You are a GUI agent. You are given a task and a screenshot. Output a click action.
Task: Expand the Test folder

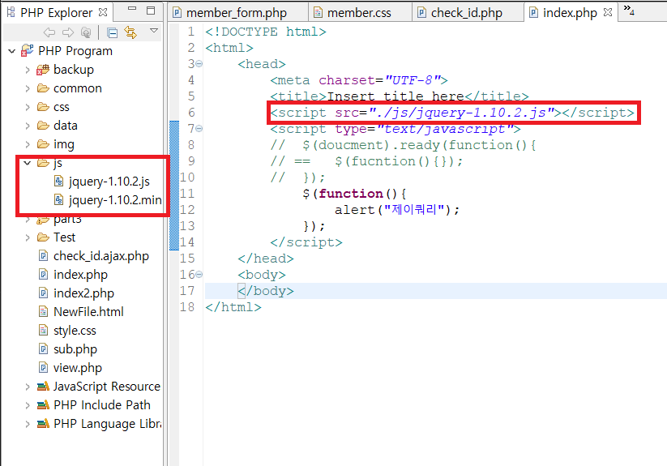point(28,237)
